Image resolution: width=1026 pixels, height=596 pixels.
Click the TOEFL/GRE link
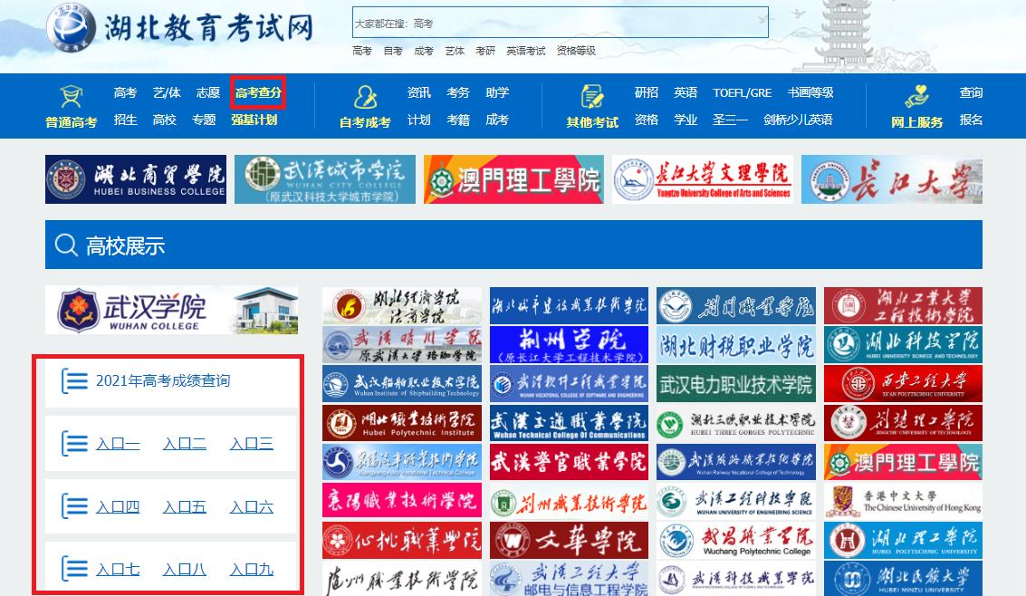[743, 92]
